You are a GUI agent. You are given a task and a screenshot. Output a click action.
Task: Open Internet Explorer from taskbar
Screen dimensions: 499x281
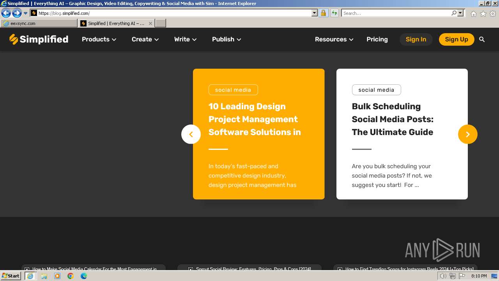30,276
